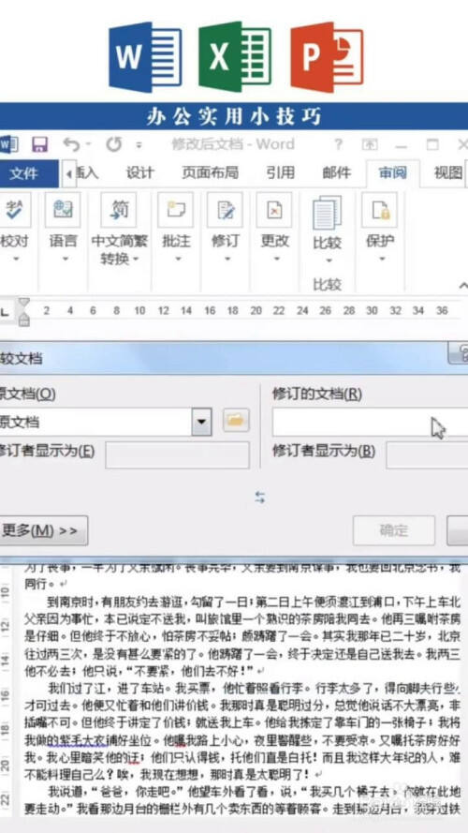Screen dimensions: 468x833
Task: Click the 更多(M) >> button
Action: [43, 530]
